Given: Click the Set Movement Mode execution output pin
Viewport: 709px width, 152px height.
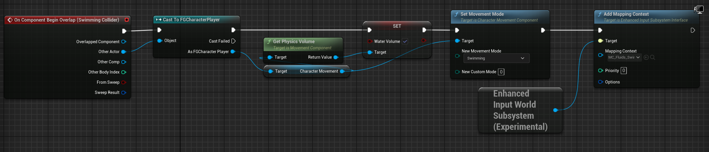Looking at the screenshot, I should [x=543, y=30].
